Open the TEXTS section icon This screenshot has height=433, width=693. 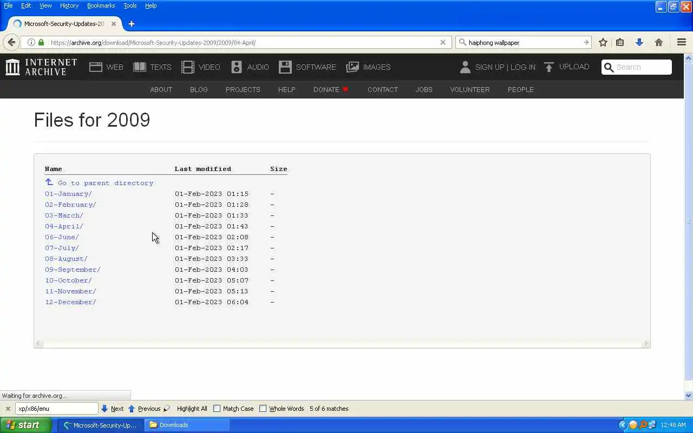point(140,67)
